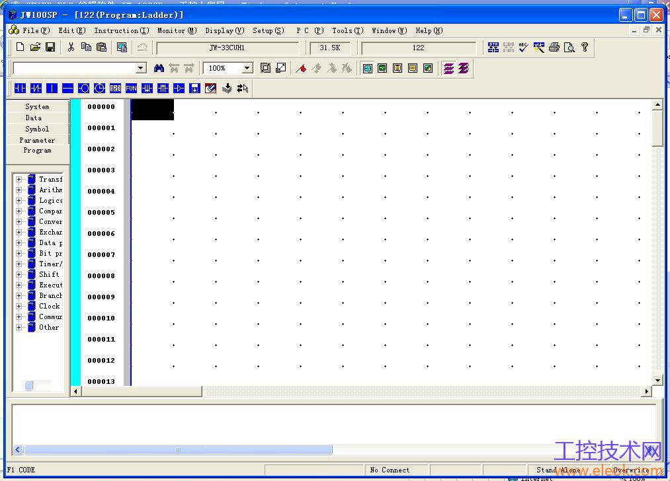Open print preview with the magnifier page icon

pyautogui.click(x=569, y=47)
